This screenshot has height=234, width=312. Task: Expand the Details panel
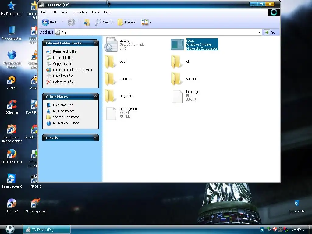click(x=95, y=137)
